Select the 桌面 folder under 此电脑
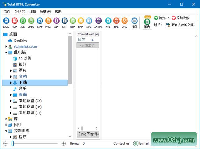This screenshot has height=149, width=200. pyautogui.click(x=20, y=95)
